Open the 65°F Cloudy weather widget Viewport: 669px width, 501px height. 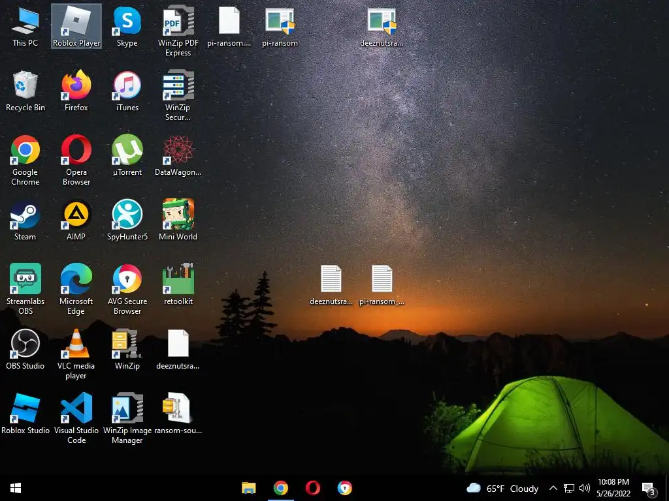coord(502,488)
